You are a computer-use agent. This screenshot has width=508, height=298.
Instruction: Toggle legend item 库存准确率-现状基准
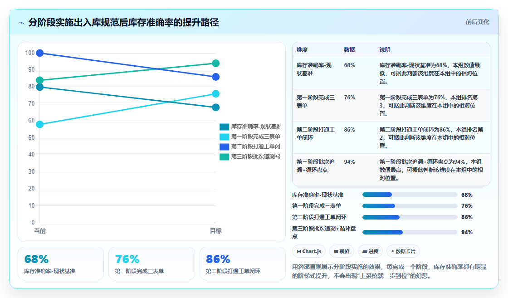[x=250, y=127]
